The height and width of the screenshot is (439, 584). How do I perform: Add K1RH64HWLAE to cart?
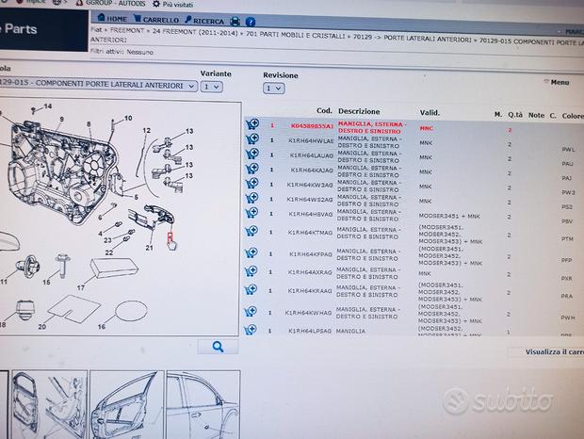pyautogui.click(x=252, y=138)
